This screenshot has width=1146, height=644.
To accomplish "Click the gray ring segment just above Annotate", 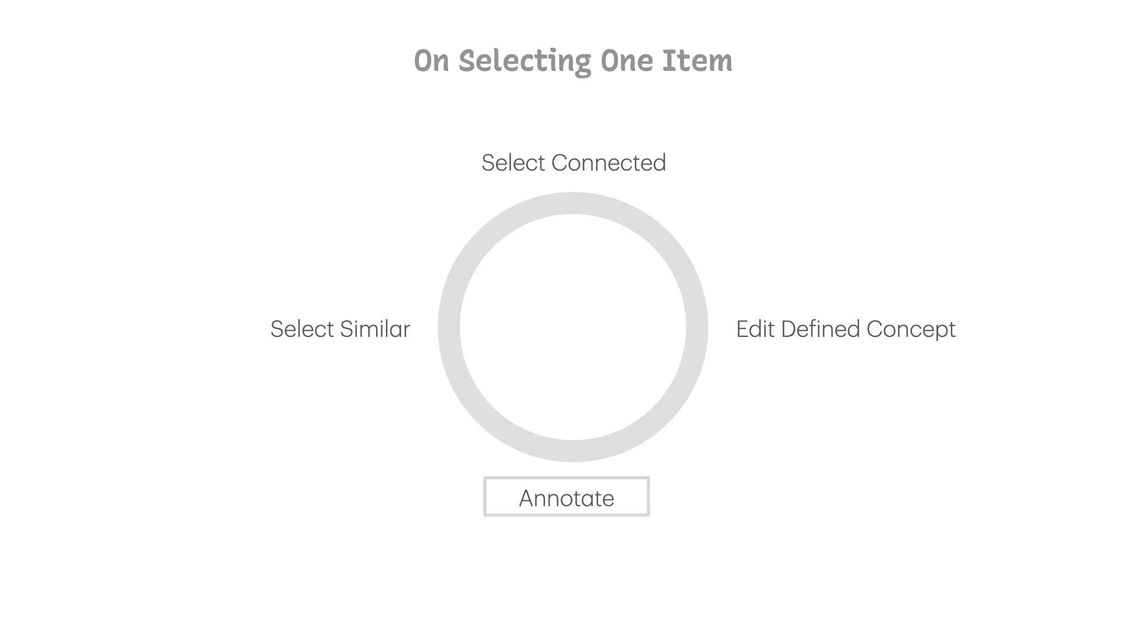I will 573,451.
